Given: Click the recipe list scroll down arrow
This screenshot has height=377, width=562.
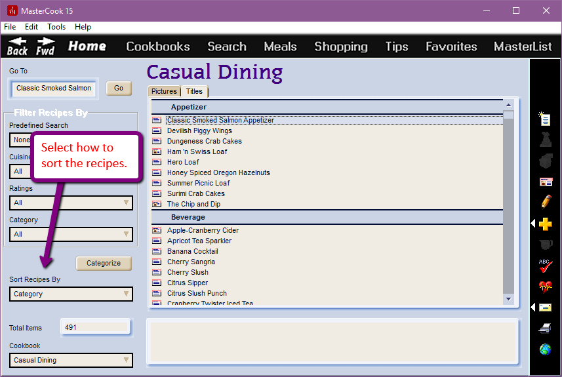Looking at the screenshot, I should point(508,299).
